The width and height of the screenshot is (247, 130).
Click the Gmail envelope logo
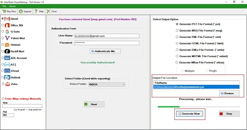point(7,19)
